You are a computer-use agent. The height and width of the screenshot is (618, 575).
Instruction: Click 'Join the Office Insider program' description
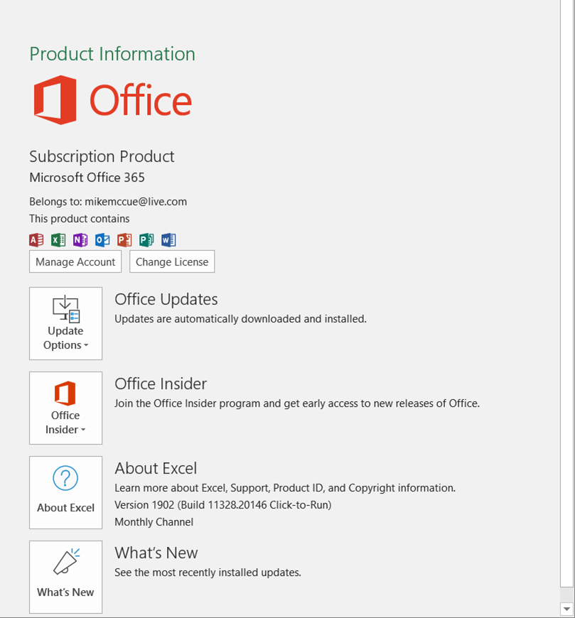pyautogui.click(x=297, y=403)
